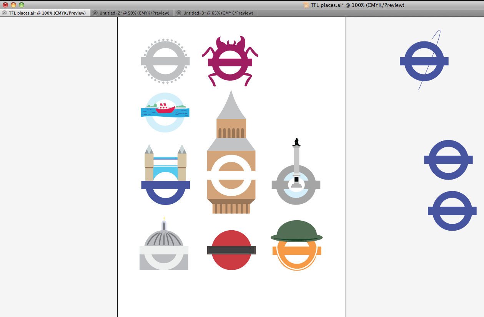Switch to the Untitled-3 document tab

coord(217,13)
